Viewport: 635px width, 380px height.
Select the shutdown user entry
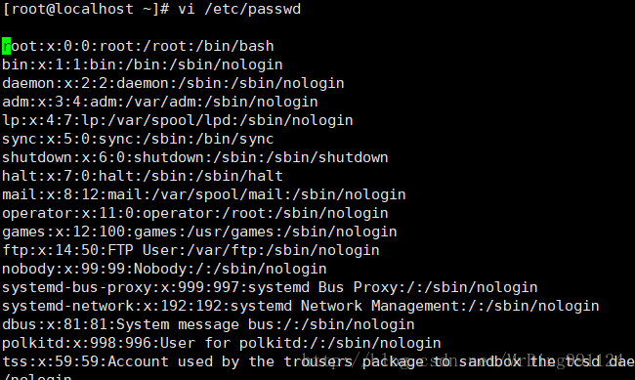pos(195,157)
